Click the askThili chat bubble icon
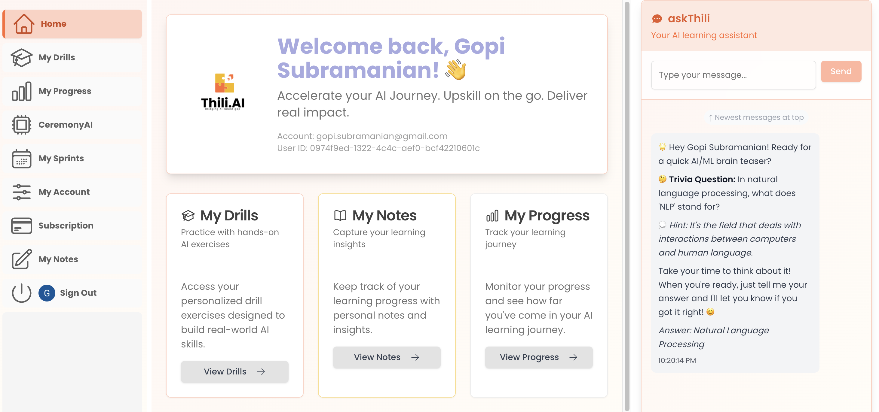This screenshot has height=412, width=879. click(657, 18)
